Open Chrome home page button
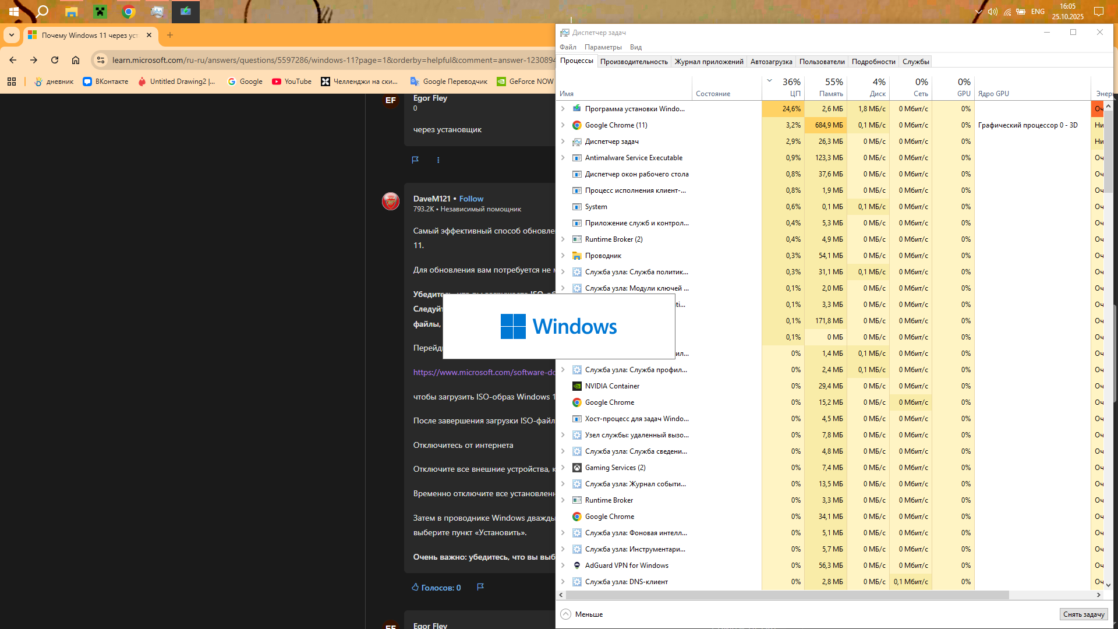 (x=76, y=60)
